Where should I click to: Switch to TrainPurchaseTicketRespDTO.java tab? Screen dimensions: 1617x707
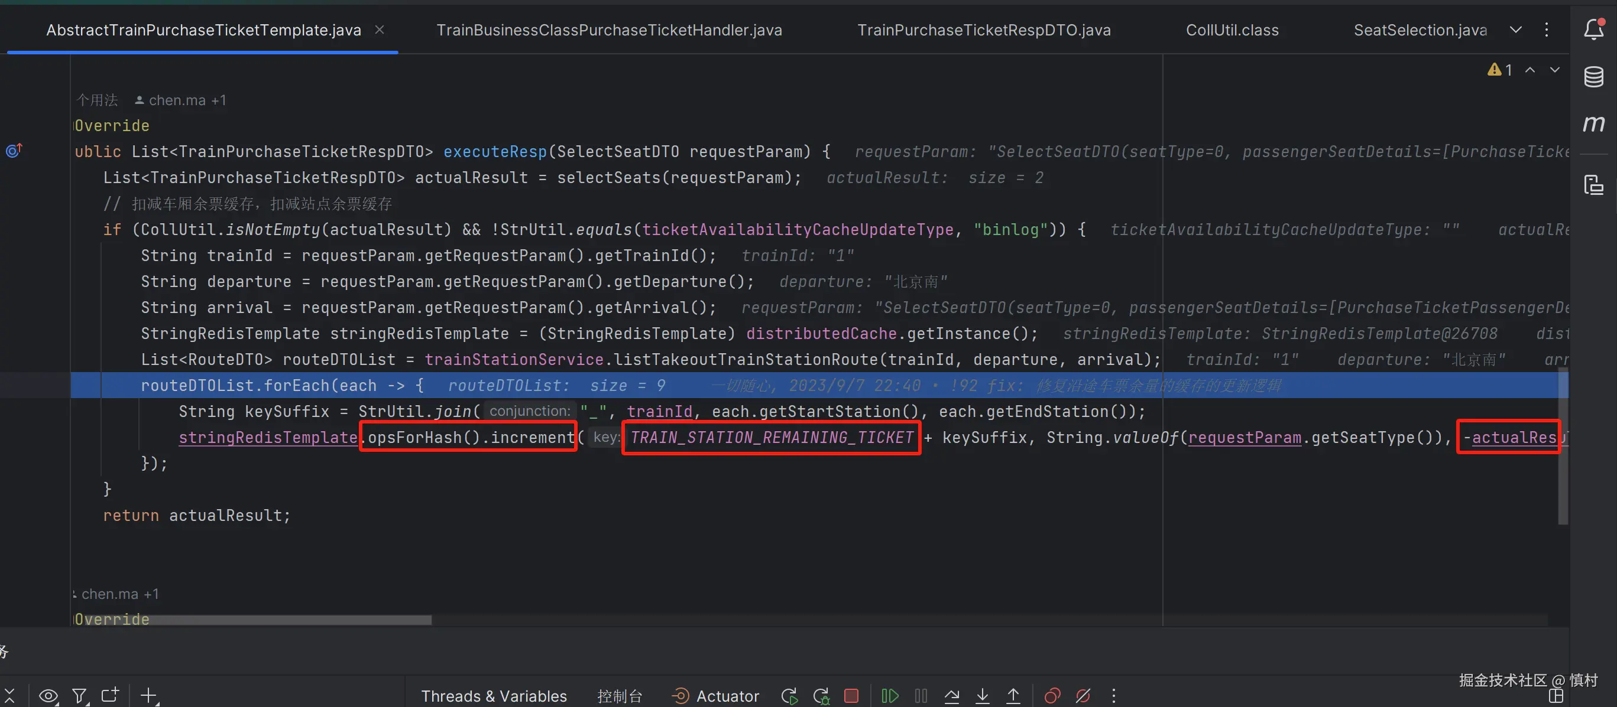pyautogui.click(x=984, y=30)
